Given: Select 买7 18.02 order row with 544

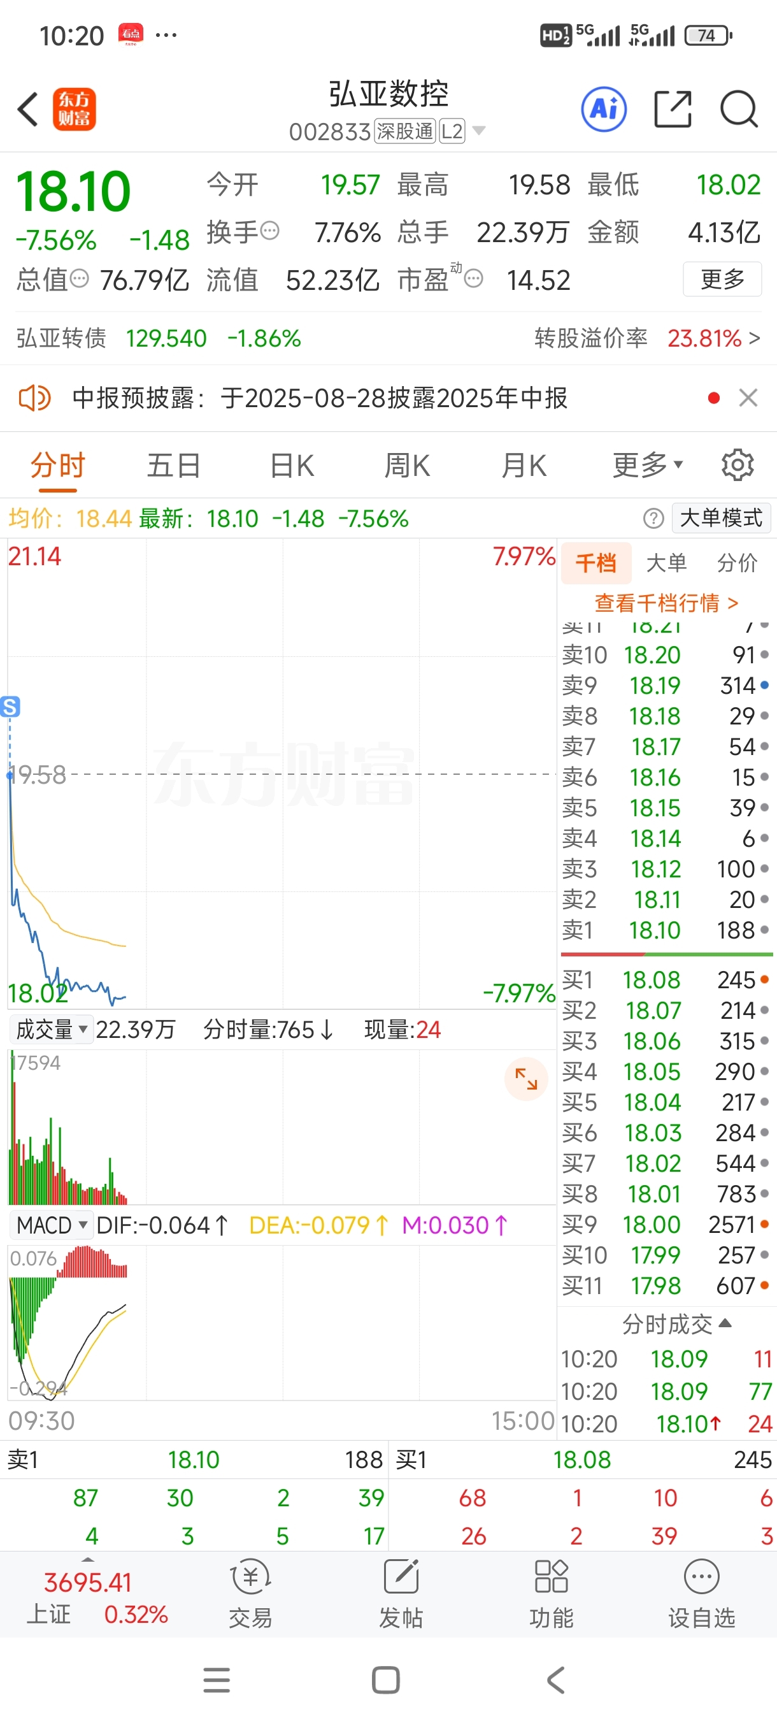Looking at the screenshot, I should coord(666,1163).
